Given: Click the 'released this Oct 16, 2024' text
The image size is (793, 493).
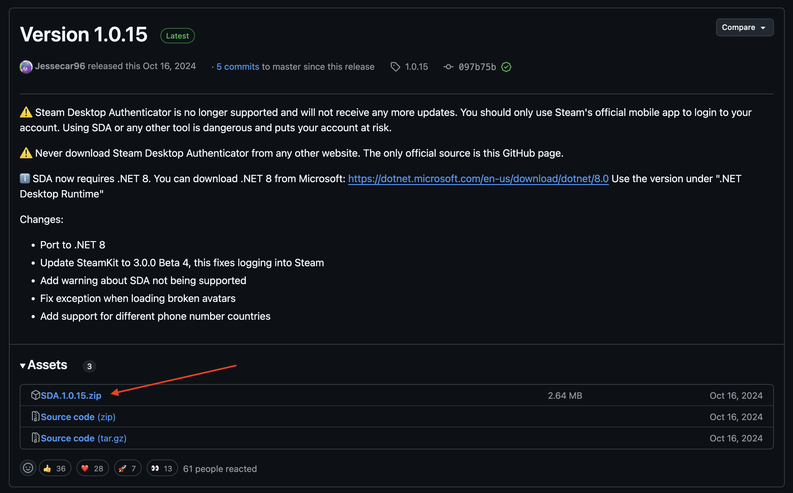Looking at the screenshot, I should point(142,66).
